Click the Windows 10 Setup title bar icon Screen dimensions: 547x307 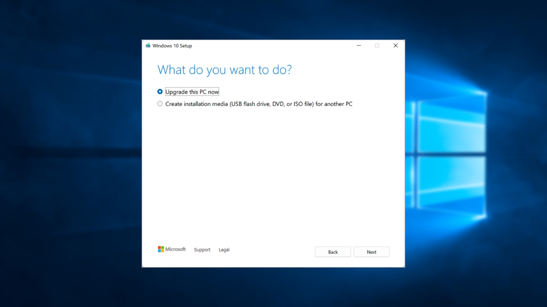[148, 46]
